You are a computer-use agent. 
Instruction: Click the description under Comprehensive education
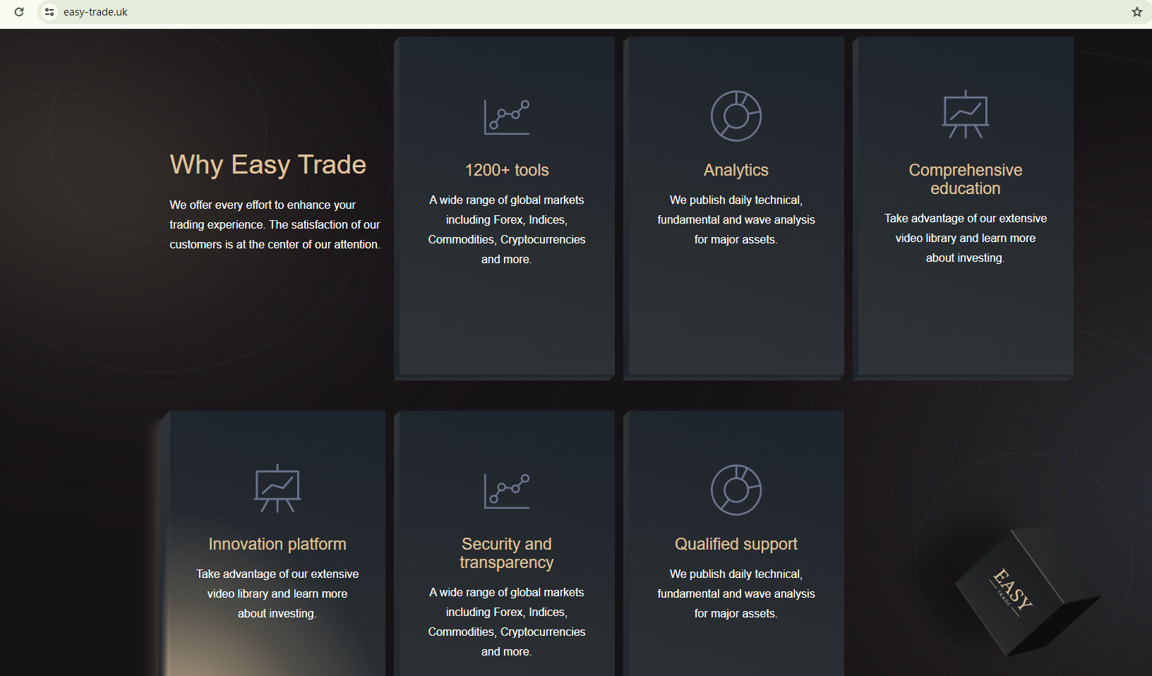coord(966,238)
